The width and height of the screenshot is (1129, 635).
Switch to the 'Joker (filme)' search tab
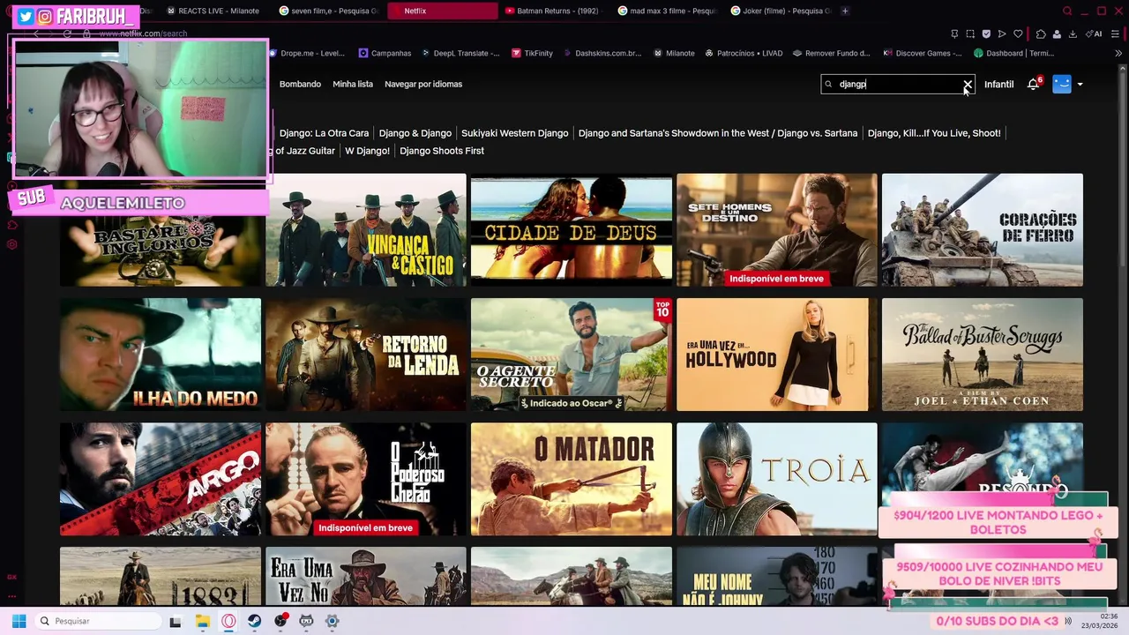click(779, 11)
